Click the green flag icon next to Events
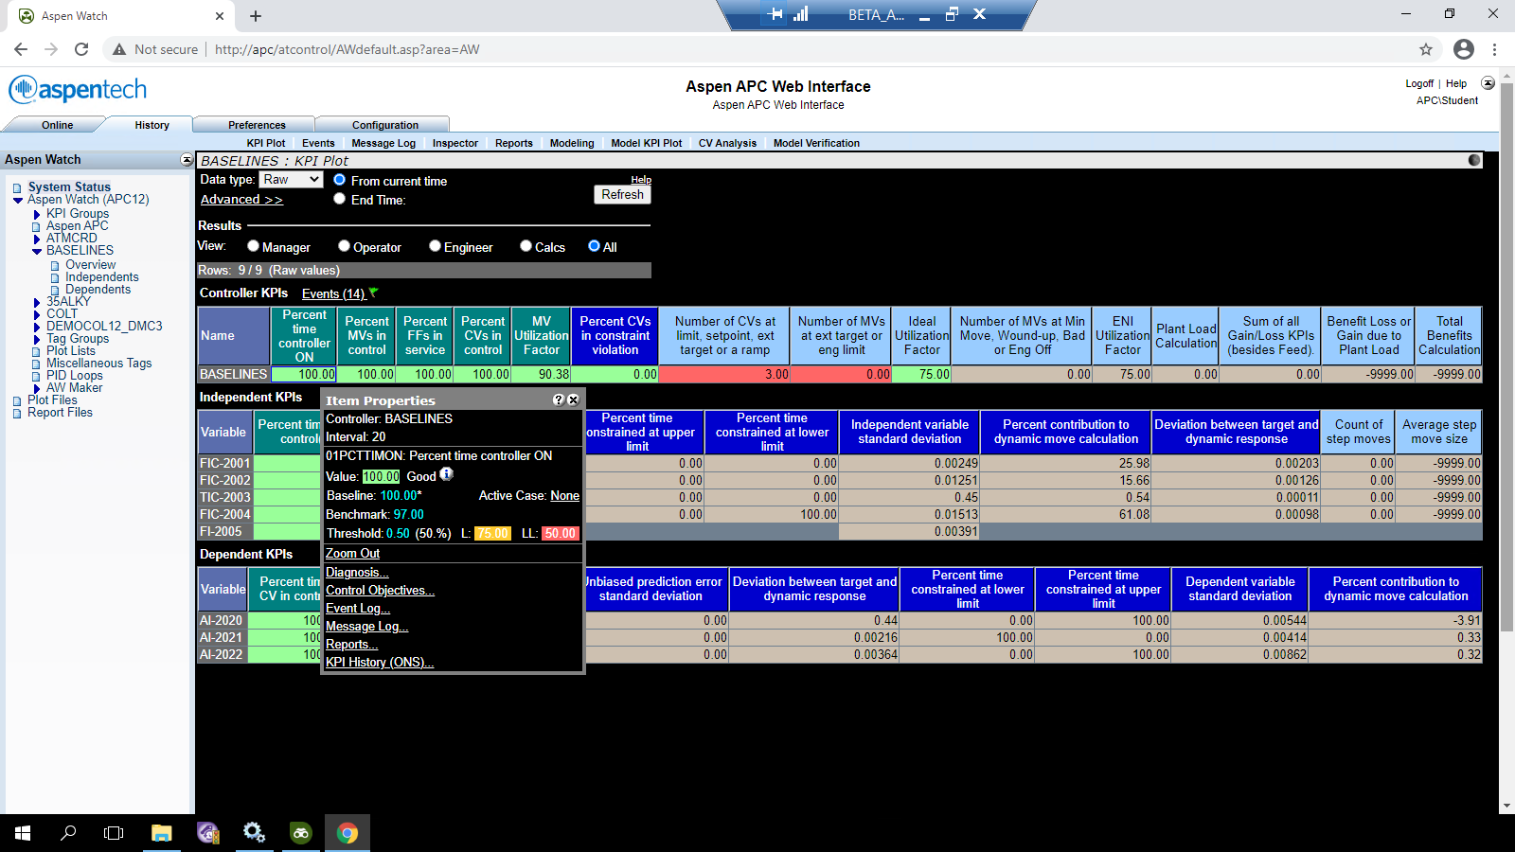Screen dimensions: 1515x852 pos(373,293)
